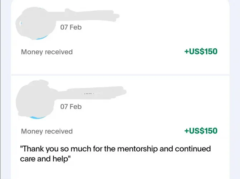Select "Money received" label in the second card
Image resolution: width=240 pixels, height=179 pixels.
tap(46, 131)
